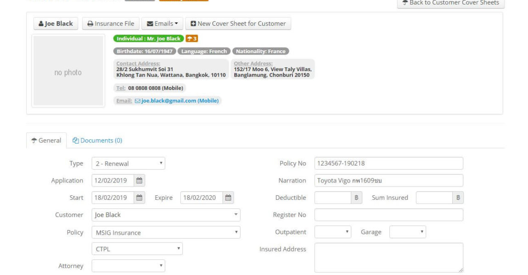Click inside the Register No field
The width and height of the screenshot is (528, 275).
point(388,214)
